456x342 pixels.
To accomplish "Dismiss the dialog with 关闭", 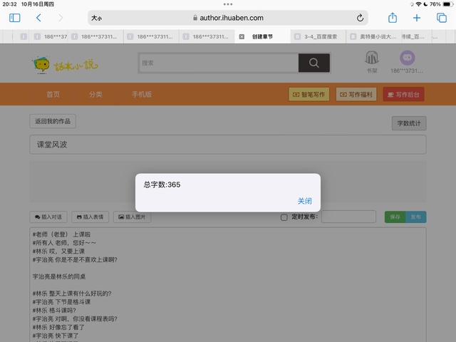I will 304,201.
